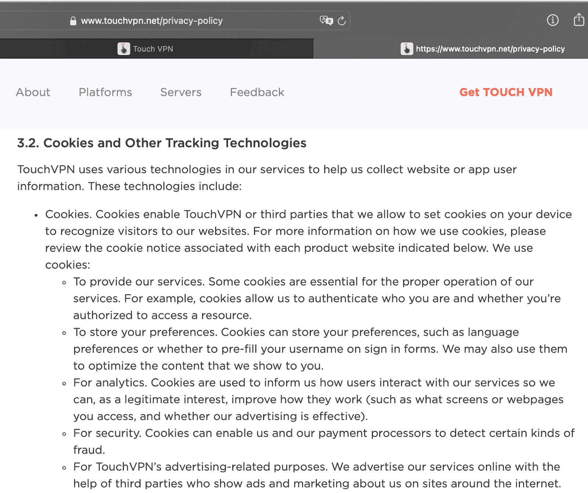The height and width of the screenshot is (493, 588).
Task: Click the lock icon in address bar
Action: click(x=73, y=21)
